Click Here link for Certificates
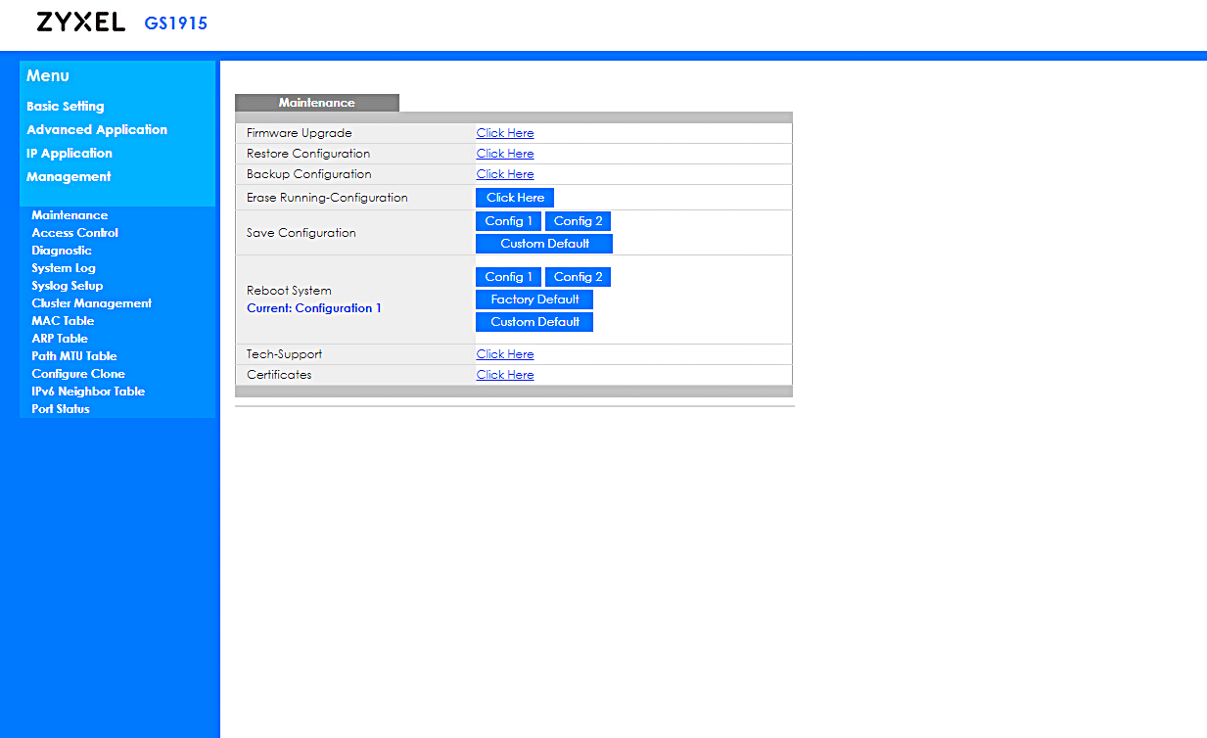1207x738 pixels. (505, 375)
